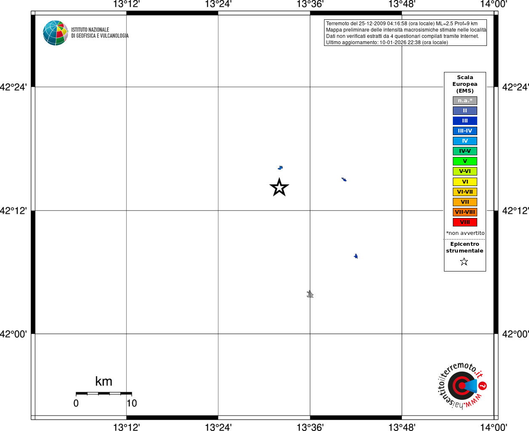Click the top 13°36' longitude label
The width and height of the screenshot is (529, 431).
click(x=310, y=4)
